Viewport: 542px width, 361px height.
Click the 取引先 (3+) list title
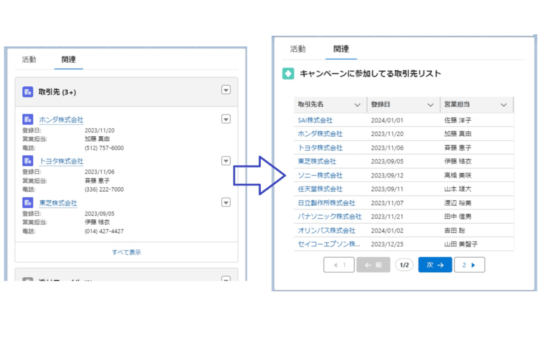[57, 92]
